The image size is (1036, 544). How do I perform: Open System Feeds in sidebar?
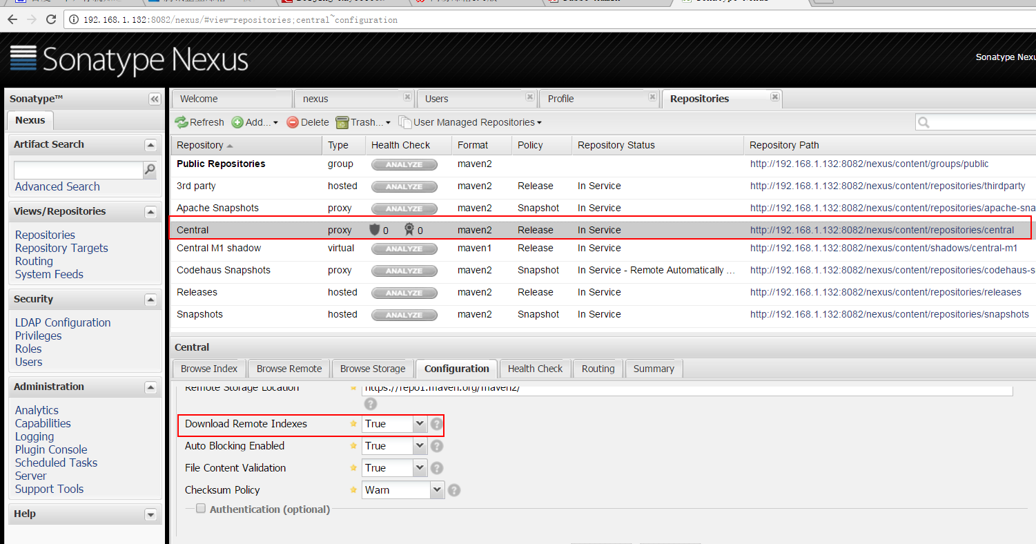(49, 274)
